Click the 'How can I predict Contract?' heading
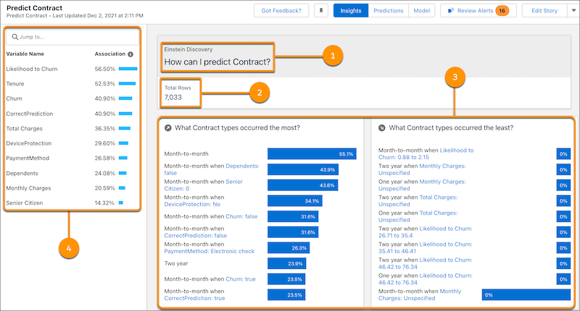Screen dimensions: 580x311 pos(217,62)
